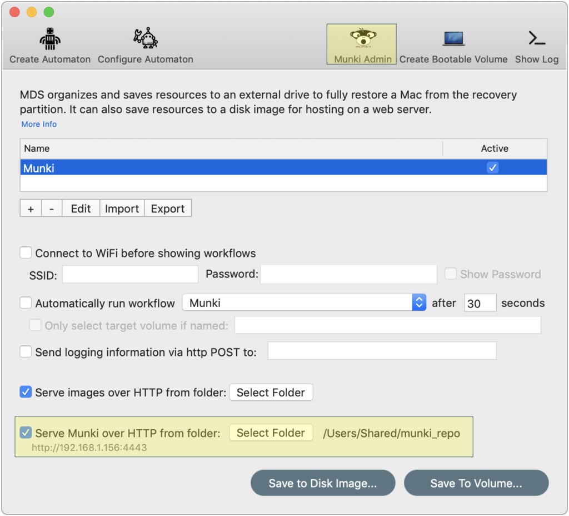
Task: Toggle the Active checkbox for Munki workflow
Action: coord(492,168)
